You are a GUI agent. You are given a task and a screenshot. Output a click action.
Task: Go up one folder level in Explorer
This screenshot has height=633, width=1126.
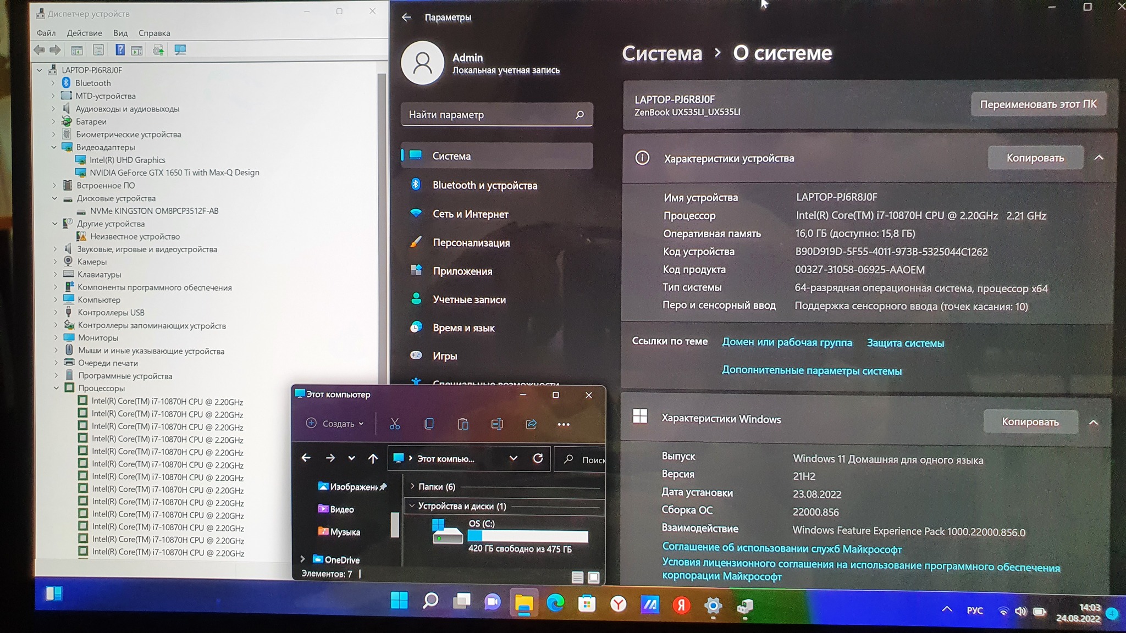tap(373, 458)
